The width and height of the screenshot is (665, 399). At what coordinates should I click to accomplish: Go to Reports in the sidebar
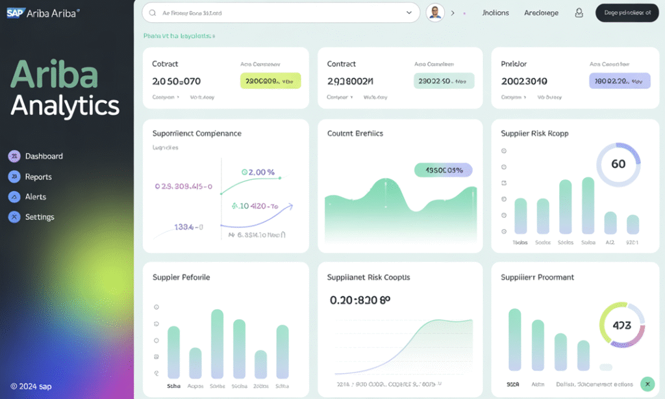(30, 177)
